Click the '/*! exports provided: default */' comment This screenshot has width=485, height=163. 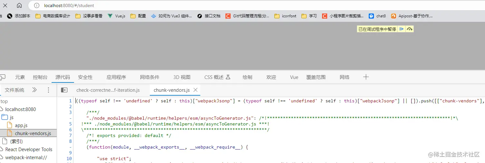tap(129, 135)
